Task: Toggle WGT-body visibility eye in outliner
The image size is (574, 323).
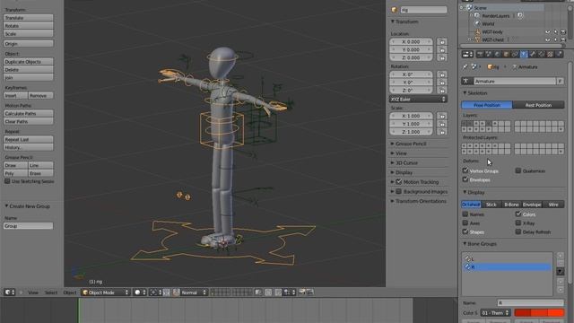Action: tap(548, 32)
